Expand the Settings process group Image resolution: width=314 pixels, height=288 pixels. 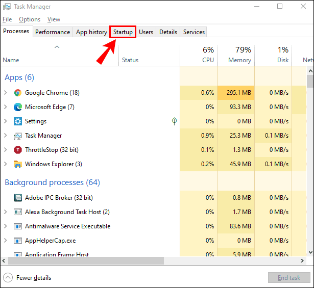(x=6, y=121)
